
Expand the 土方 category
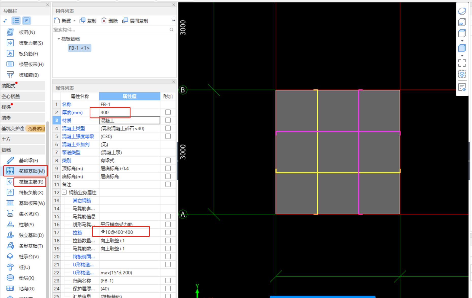click(22, 139)
